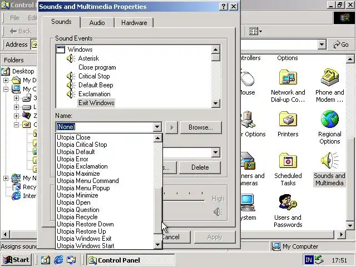Click the Desktop icon in Folders tree

[x=6, y=71]
